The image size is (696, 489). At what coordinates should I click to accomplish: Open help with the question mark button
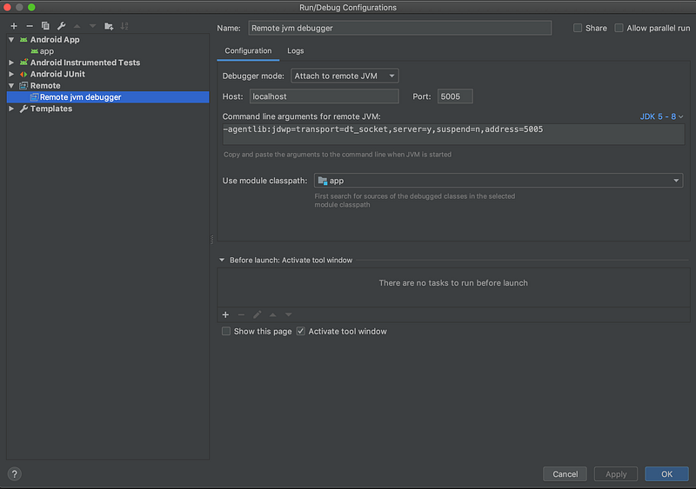(14, 474)
